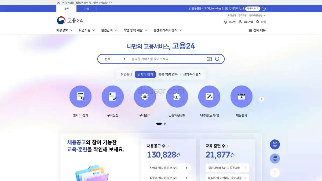
Task: Open the 채용행사 calendar icon
Action: [241, 97]
